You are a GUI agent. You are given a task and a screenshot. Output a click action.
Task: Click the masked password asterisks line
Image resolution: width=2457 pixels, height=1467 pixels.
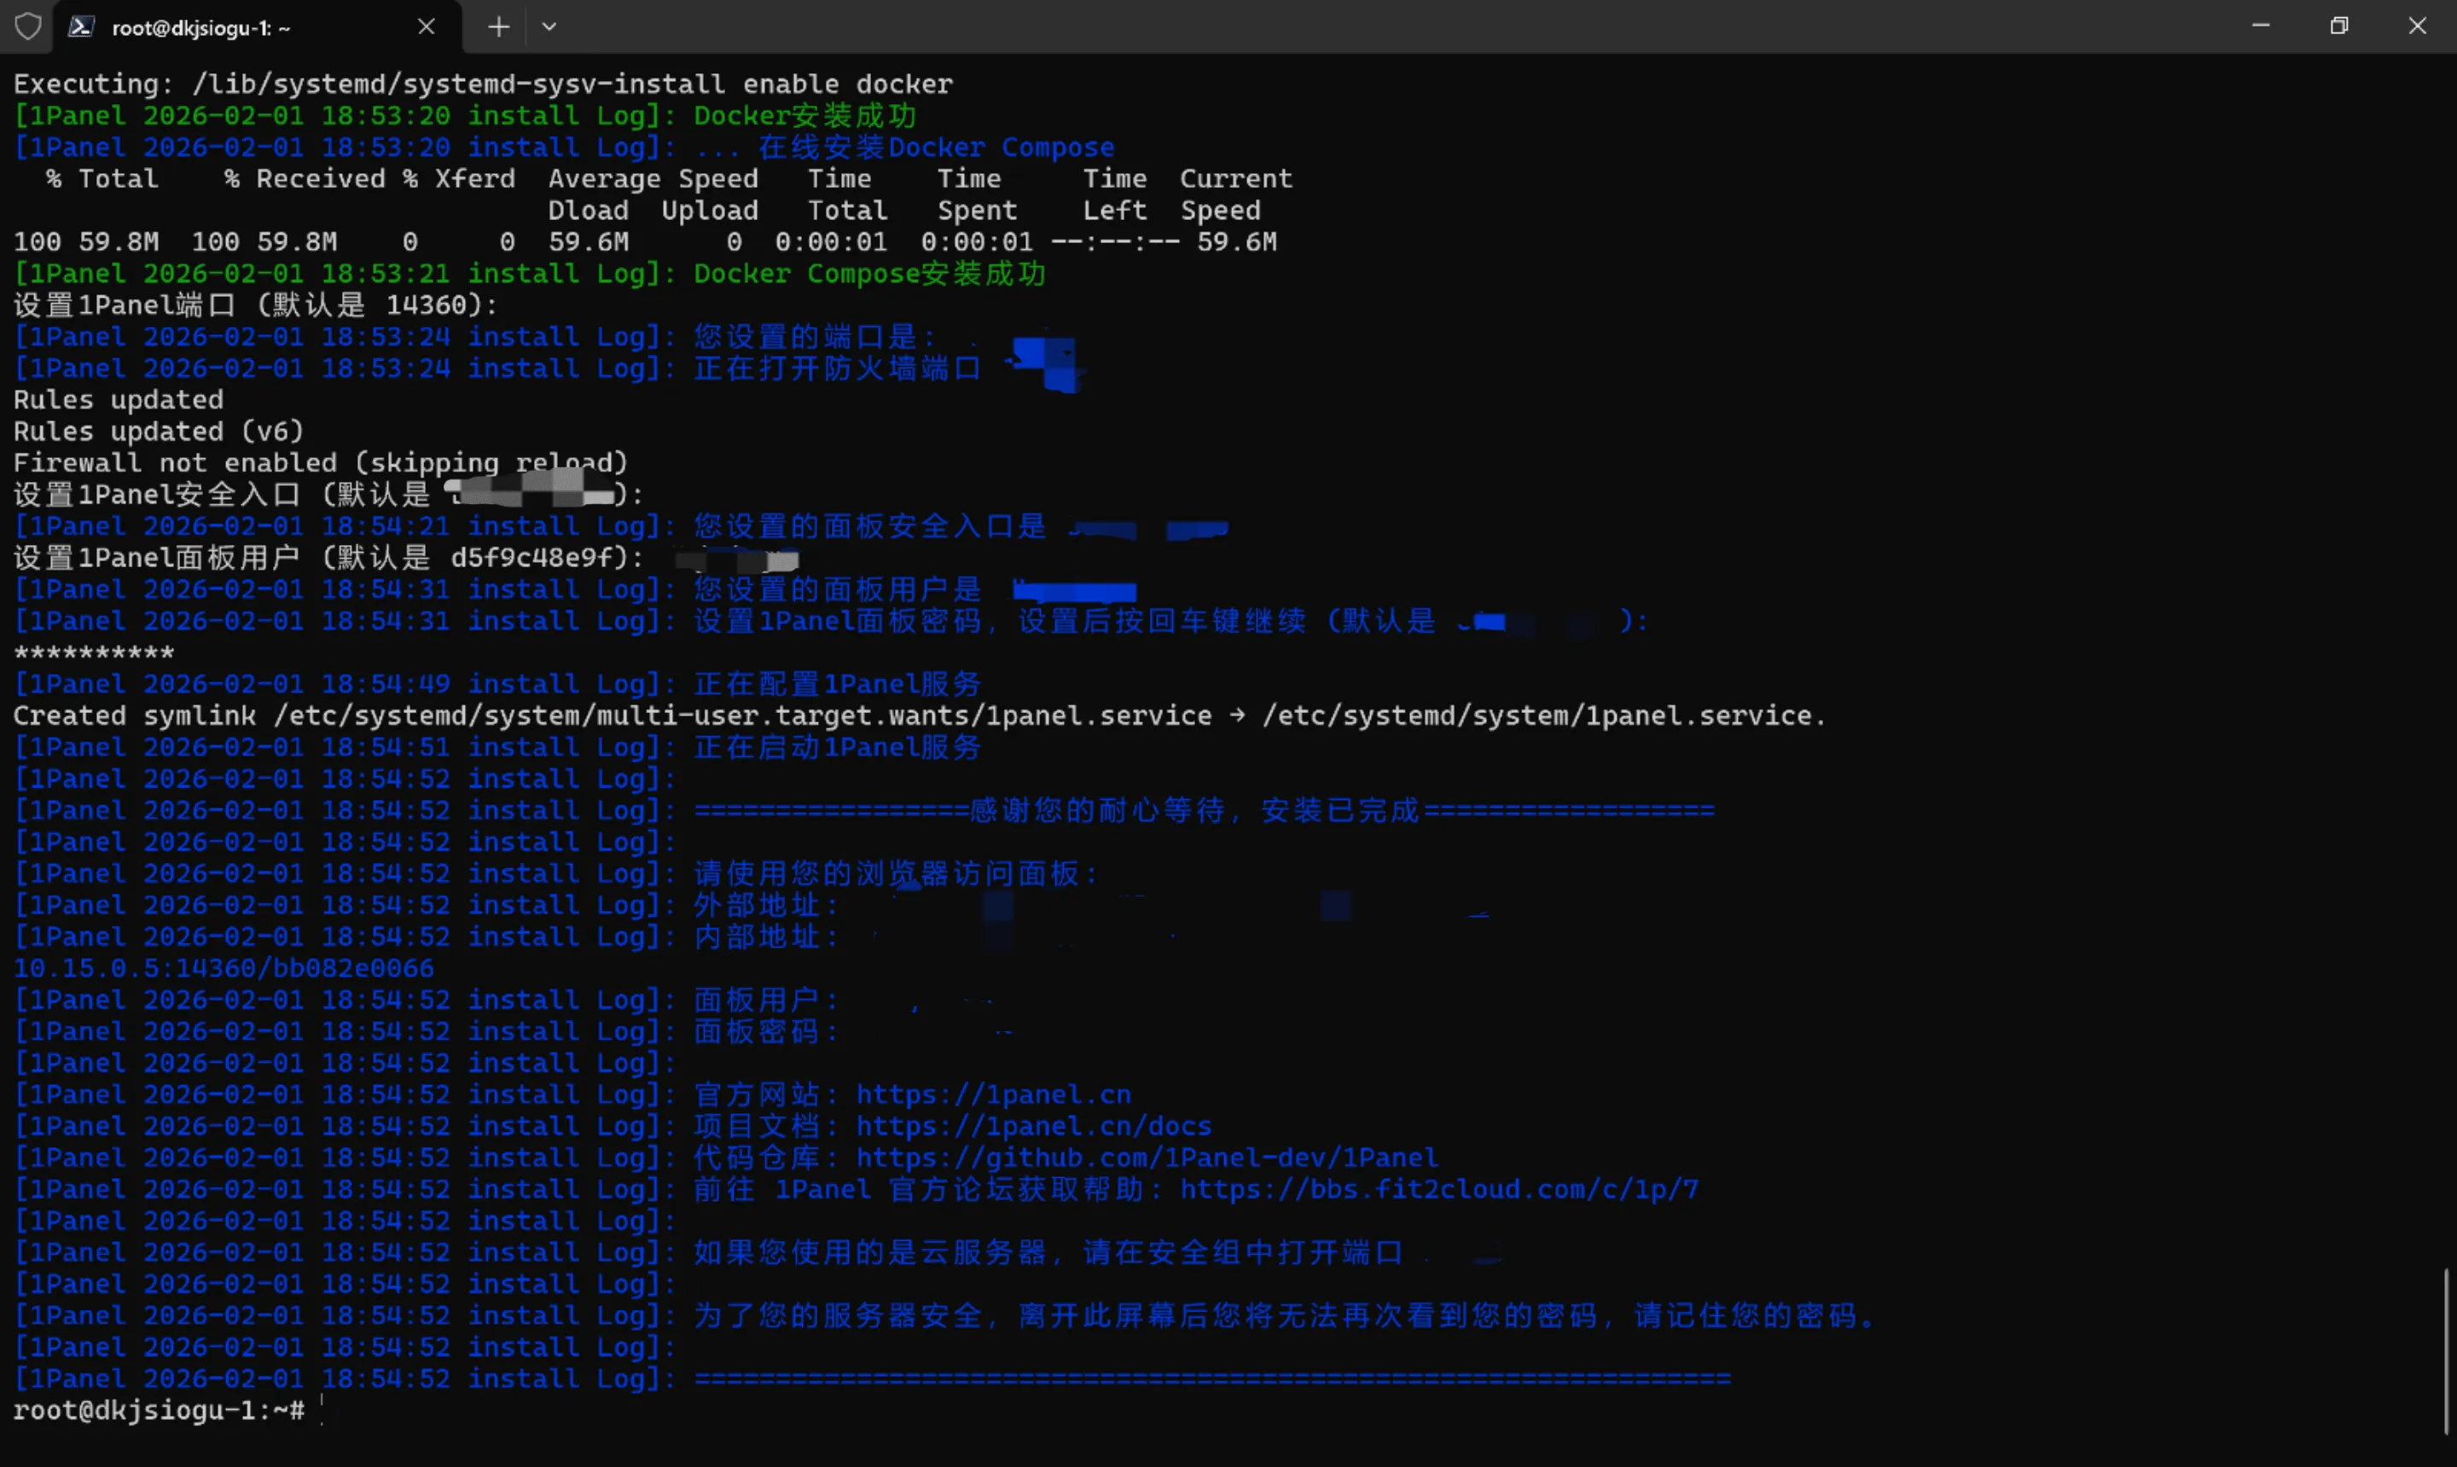94,653
